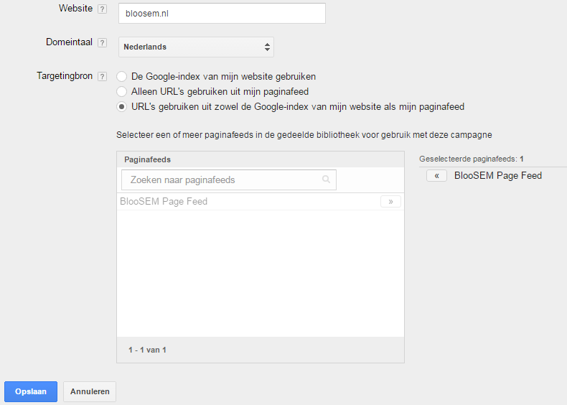
Task: Click the 'Geselecteerde paginafeeds: 1' label
Action: (472, 158)
